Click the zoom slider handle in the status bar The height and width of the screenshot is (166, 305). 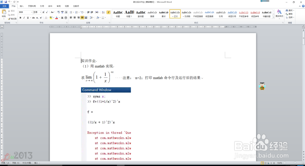pos(295,163)
